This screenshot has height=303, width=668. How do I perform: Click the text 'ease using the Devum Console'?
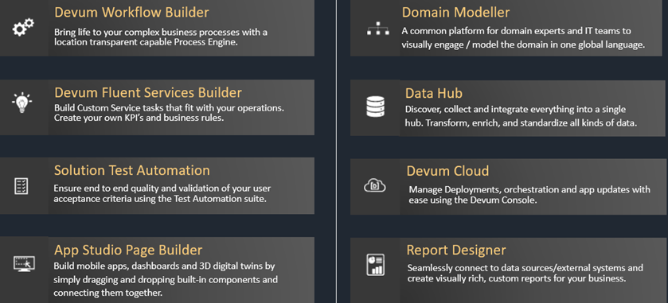(473, 200)
